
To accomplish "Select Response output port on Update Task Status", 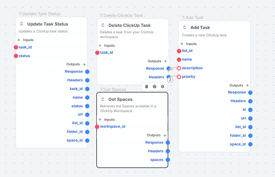I will tap(87, 72).
